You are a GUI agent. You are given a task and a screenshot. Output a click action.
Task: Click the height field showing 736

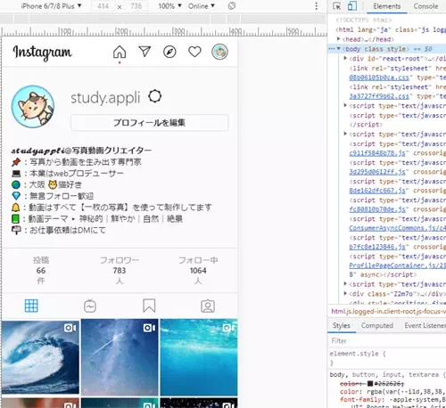point(136,6)
